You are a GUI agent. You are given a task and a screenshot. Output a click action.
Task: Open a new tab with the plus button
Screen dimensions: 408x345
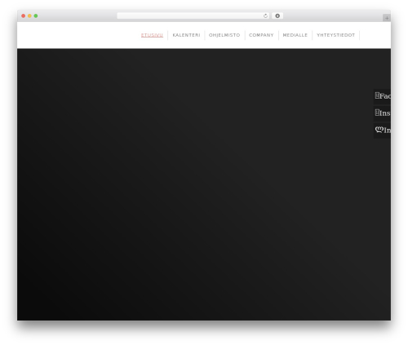tap(387, 18)
